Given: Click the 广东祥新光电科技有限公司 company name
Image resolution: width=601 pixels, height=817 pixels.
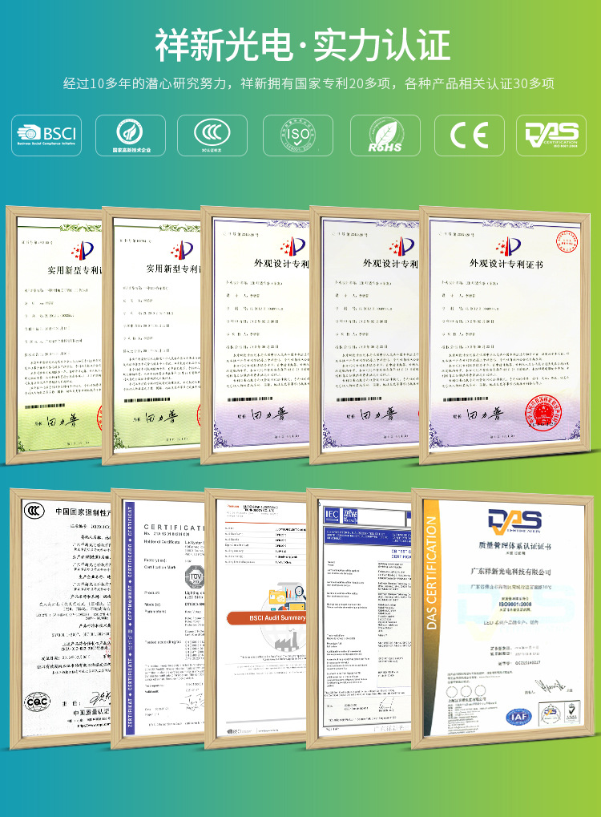Looking at the screenshot, I should pos(510,572).
